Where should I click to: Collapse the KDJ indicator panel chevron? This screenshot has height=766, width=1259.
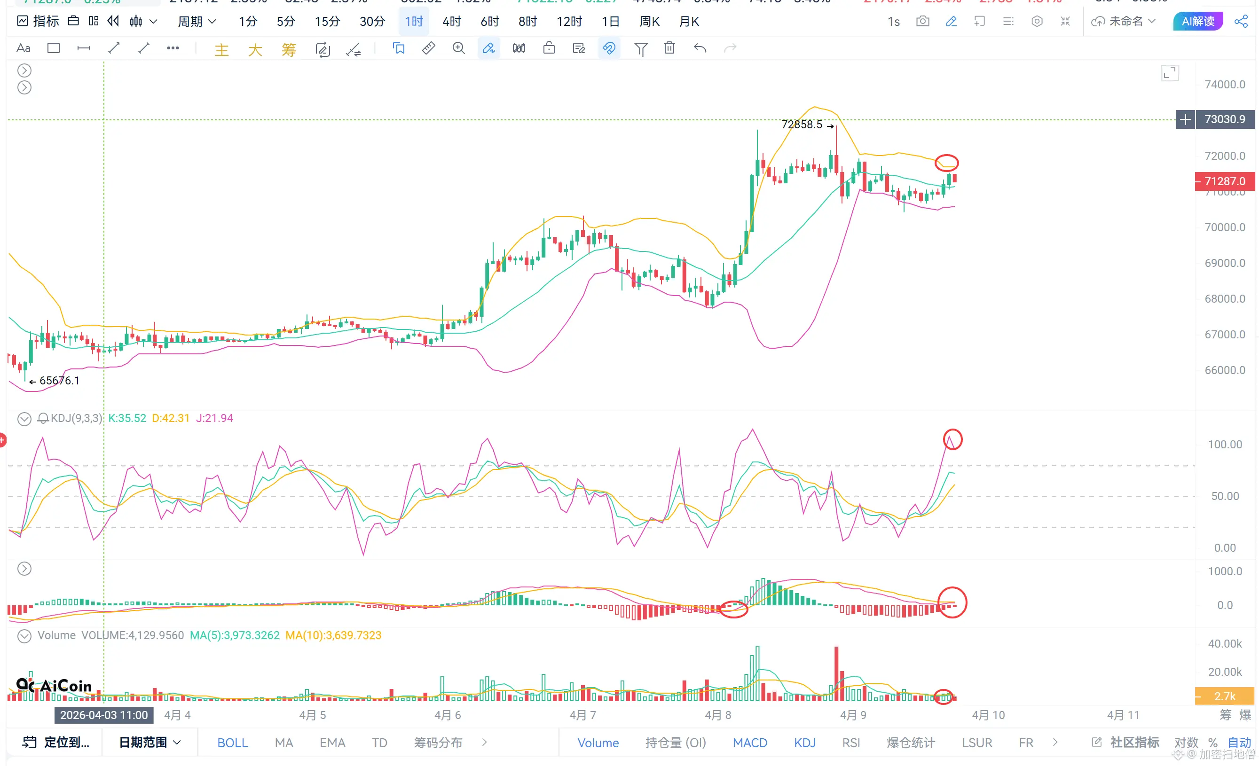[24, 419]
